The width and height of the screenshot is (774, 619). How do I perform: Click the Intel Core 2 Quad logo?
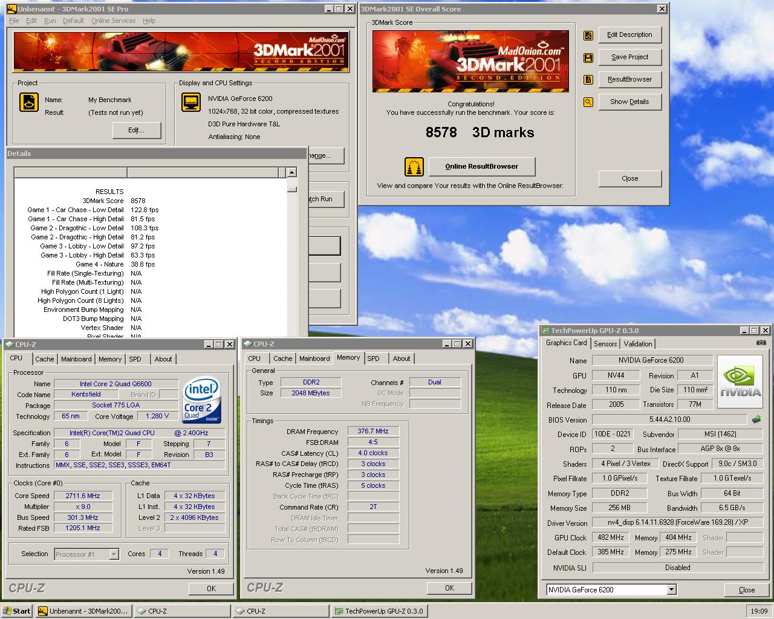pos(202,400)
